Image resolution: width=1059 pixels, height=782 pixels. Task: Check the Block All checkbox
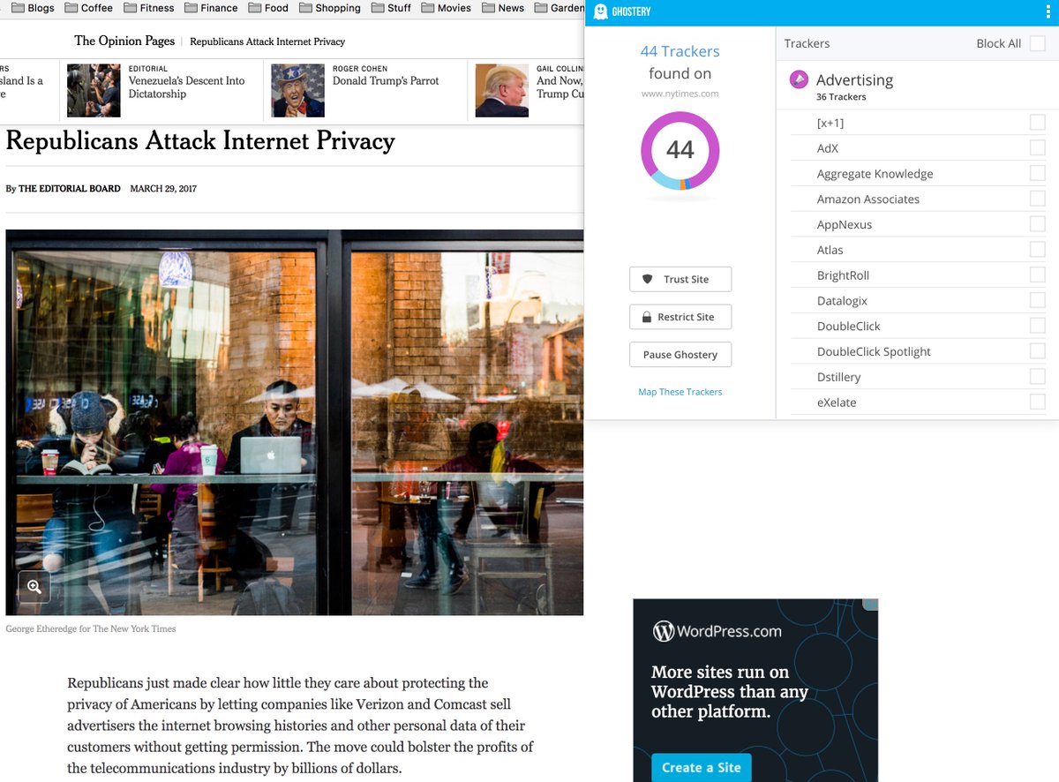click(1038, 43)
